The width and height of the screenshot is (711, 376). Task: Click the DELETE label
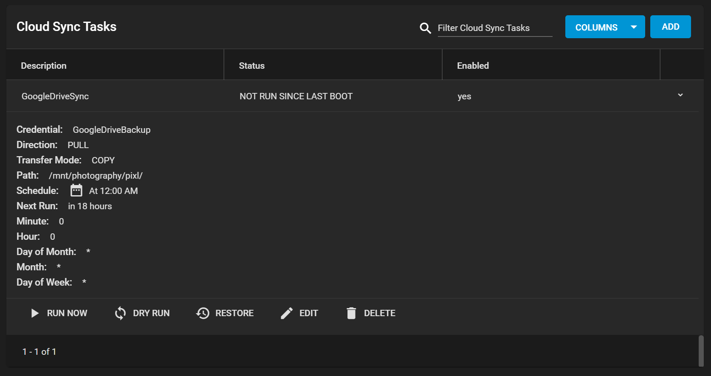tap(380, 313)
